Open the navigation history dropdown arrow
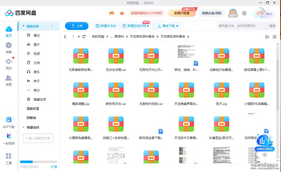Image resolution: width=281 pixels, height=172 pixels. pyautogui.click(x=79, y=37)
